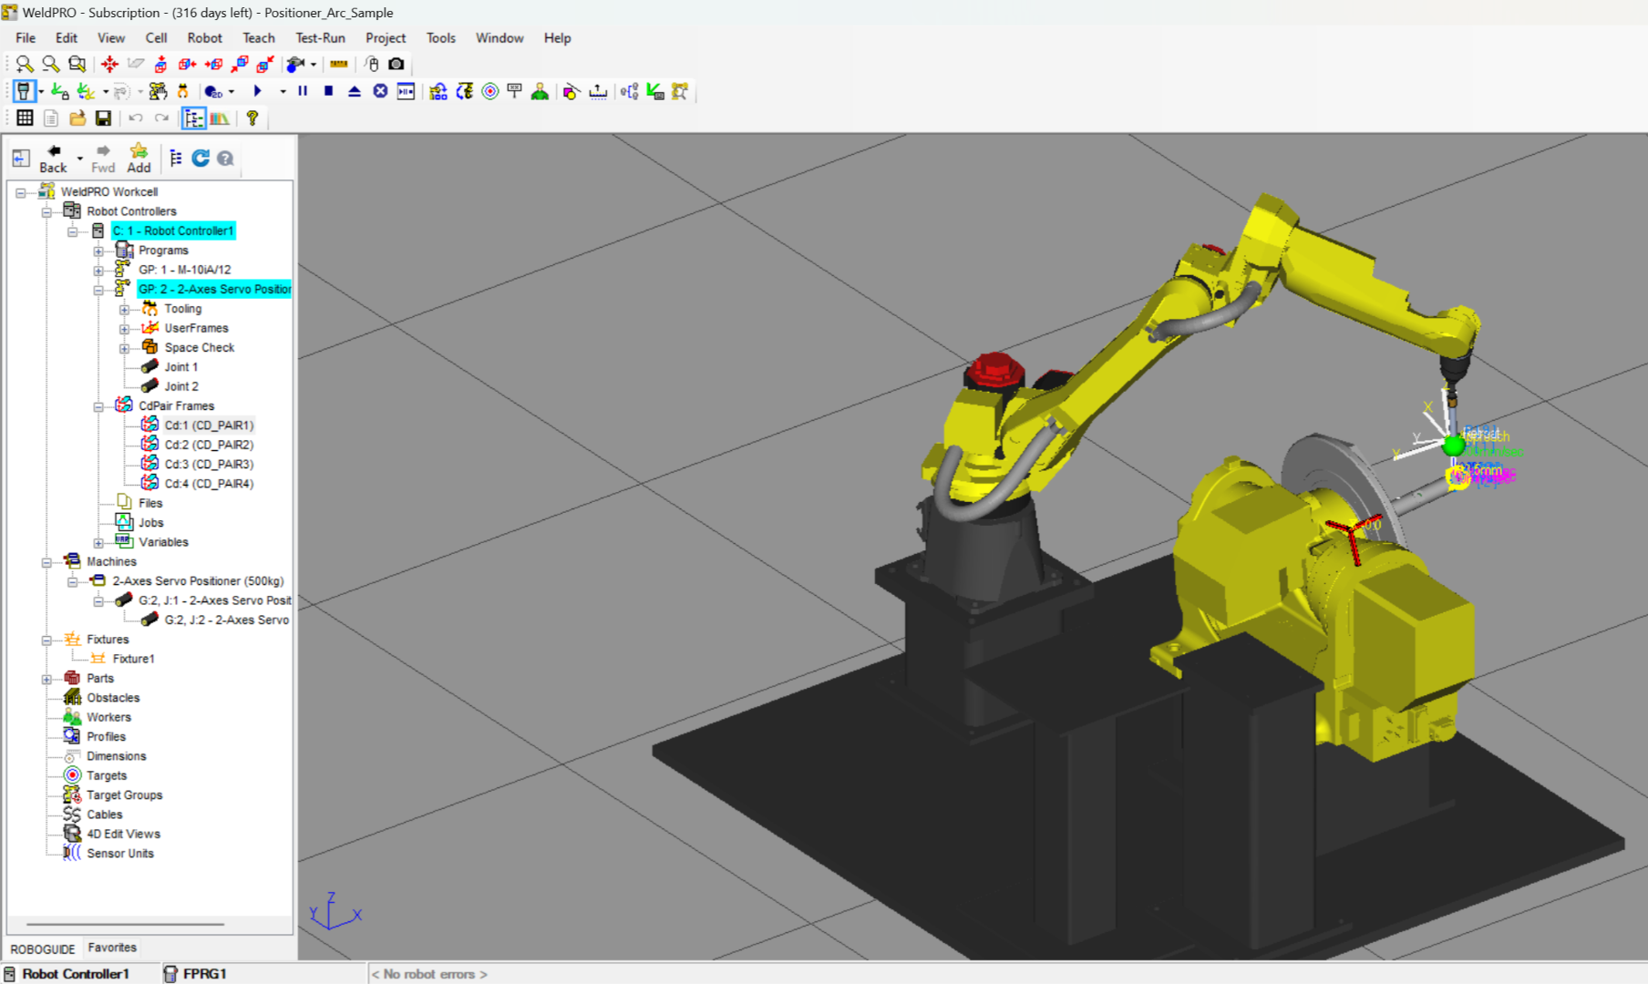Start the cycle with the Play button
This screenshot has width=1648, height=984.
coord(258,91)
